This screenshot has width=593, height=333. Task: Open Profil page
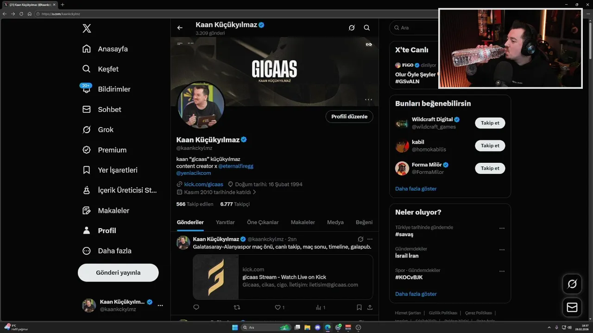[99, 231]
